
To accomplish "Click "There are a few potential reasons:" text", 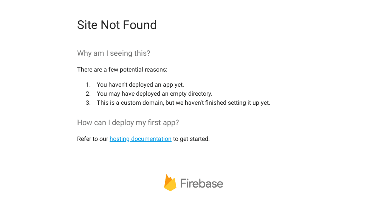I will coord(122,70).
